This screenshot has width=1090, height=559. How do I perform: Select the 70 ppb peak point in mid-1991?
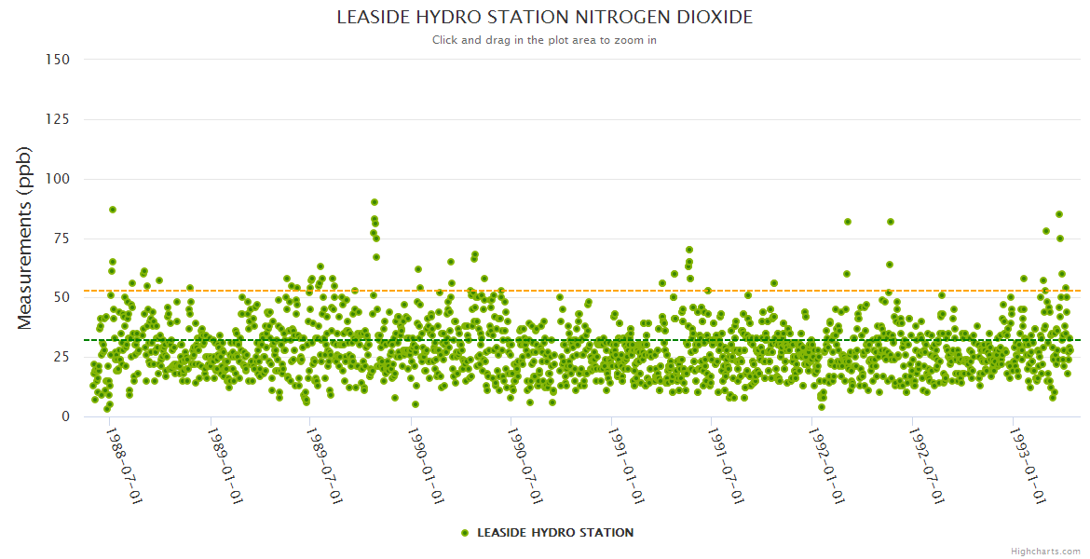pyautogui.click(x=689, y=250)
